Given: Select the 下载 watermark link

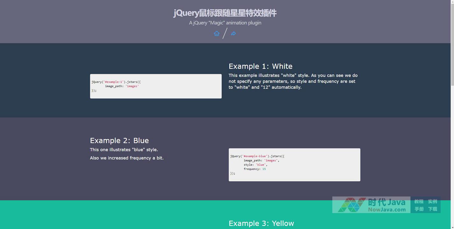Looking at the screenshot, I should point(432,209).
